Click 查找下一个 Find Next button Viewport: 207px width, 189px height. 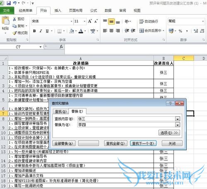(143, 143)
